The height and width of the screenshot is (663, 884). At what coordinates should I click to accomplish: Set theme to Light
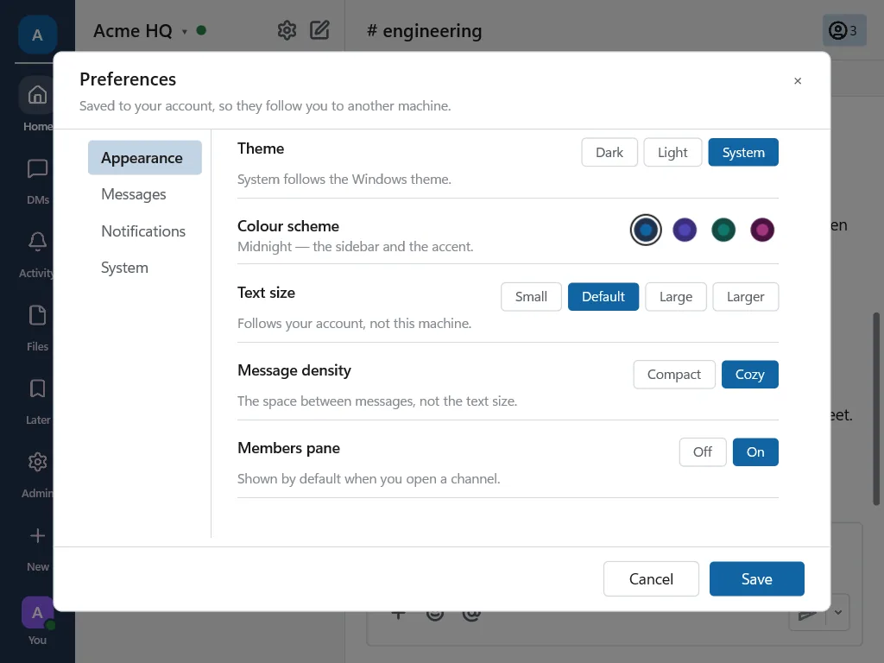(x=672, y=152)
